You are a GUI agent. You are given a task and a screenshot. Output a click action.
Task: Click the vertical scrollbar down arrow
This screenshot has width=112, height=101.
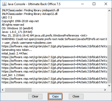click(109, 86)
